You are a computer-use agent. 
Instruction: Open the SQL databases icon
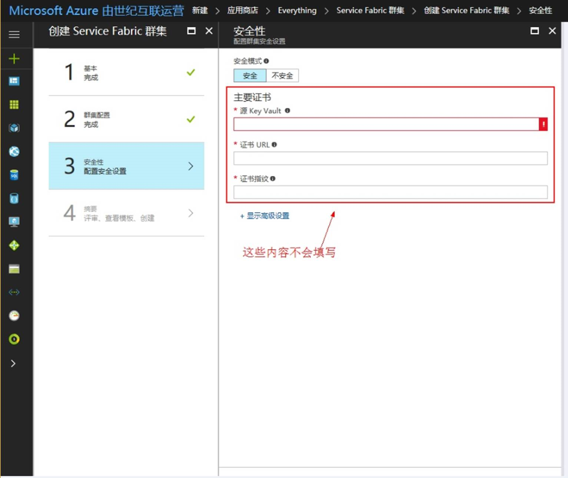click(x=14, y=175)
